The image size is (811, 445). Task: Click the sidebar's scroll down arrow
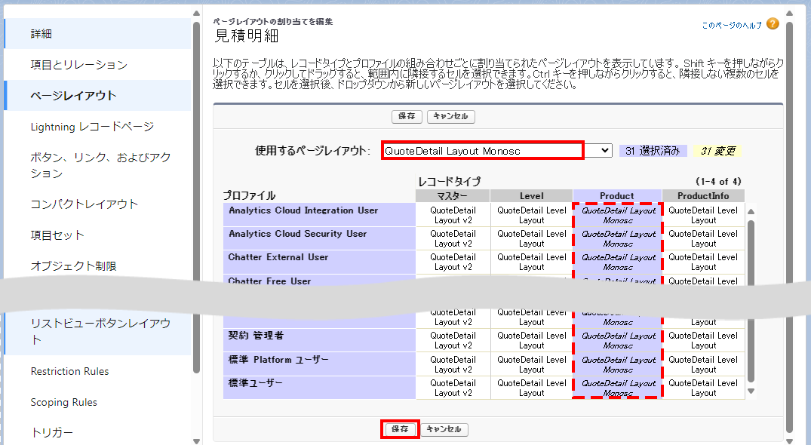click(197, 440)
